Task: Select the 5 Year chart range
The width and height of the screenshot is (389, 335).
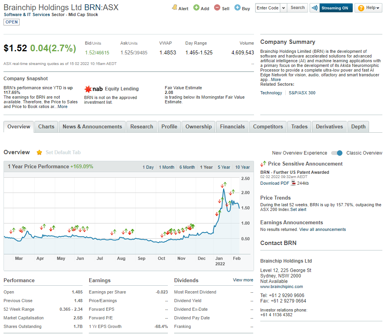Action: (224, 167)
